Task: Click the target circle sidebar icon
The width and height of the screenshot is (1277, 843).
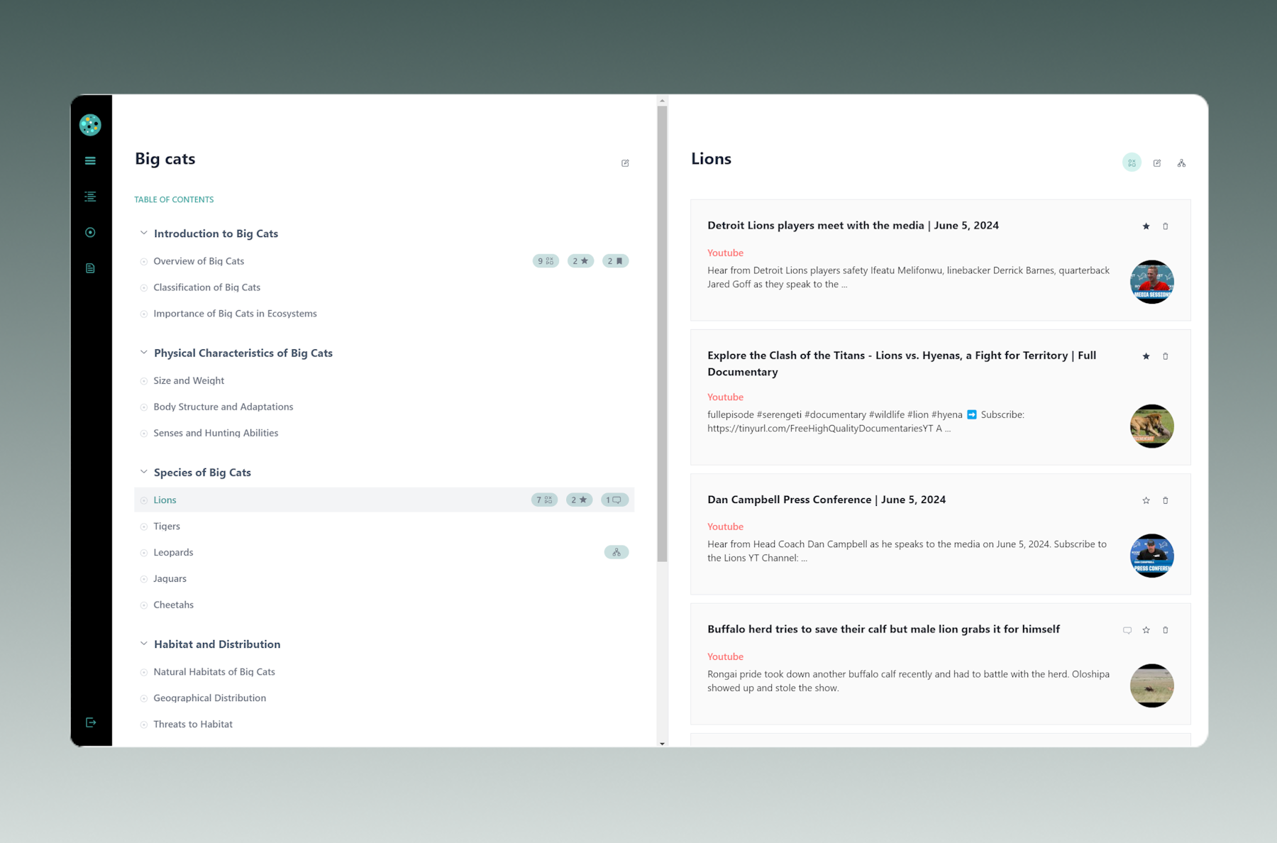Action: click(x=90, y=233)
